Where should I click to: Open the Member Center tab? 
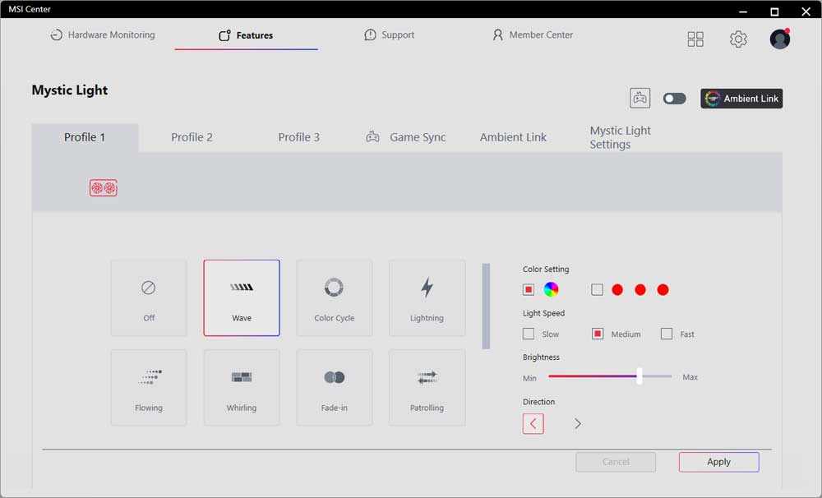coord(532,35)
